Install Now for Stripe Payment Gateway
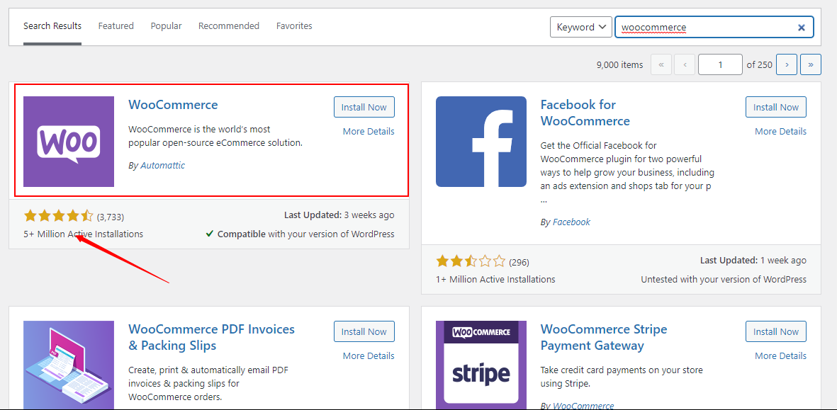Screen dimensions: 837x410 (x=776, y=331)
